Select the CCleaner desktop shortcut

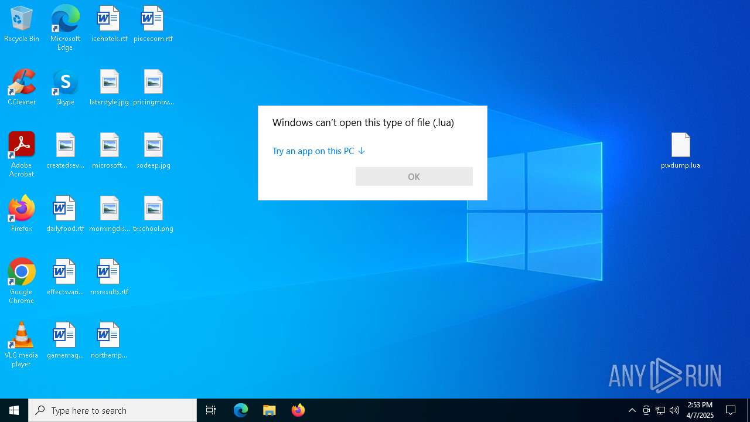22,88
